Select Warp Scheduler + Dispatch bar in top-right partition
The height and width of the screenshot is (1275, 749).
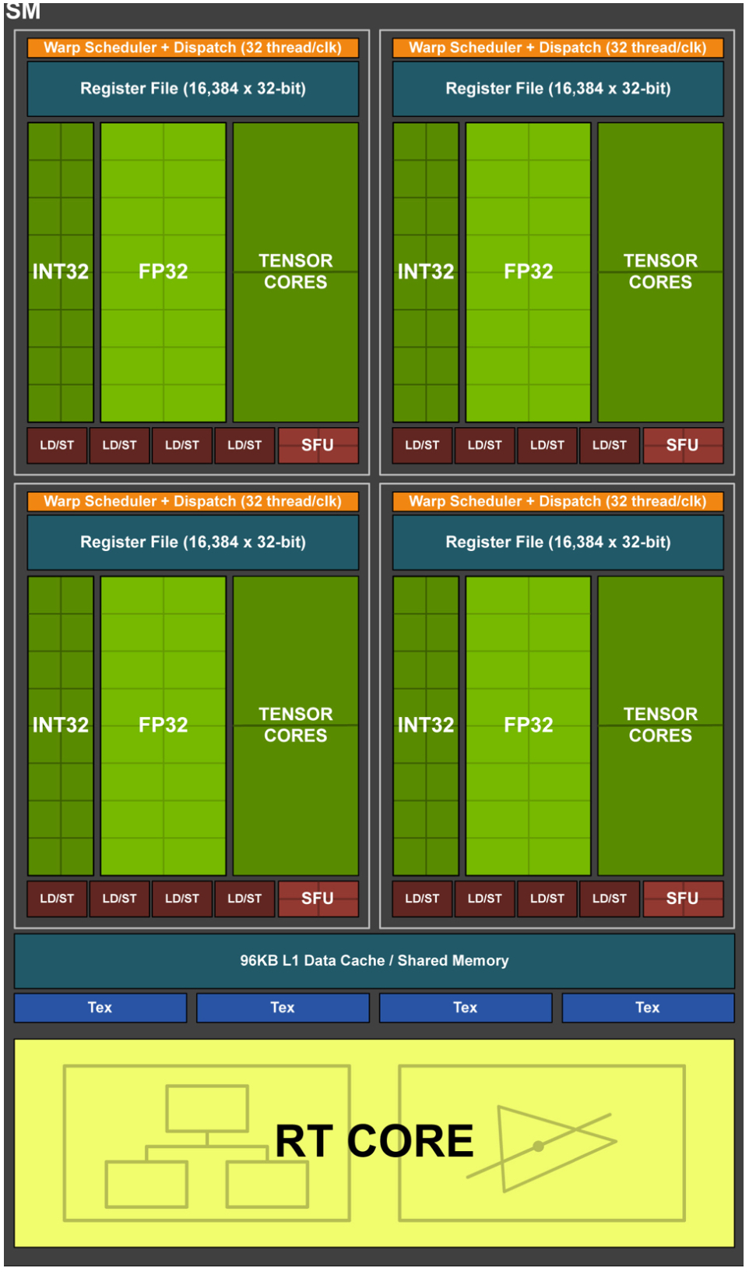pyautogui.click(x=558, y=48)
